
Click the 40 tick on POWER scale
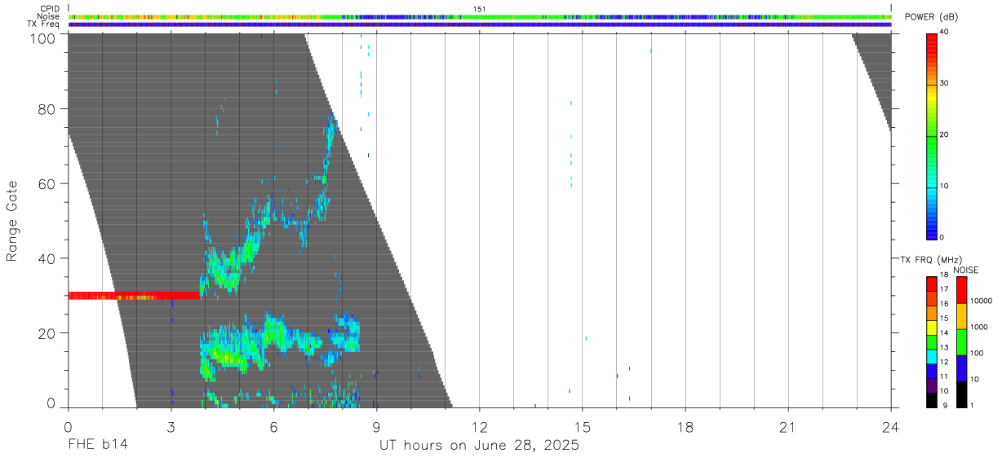click(x=945, y=32)
